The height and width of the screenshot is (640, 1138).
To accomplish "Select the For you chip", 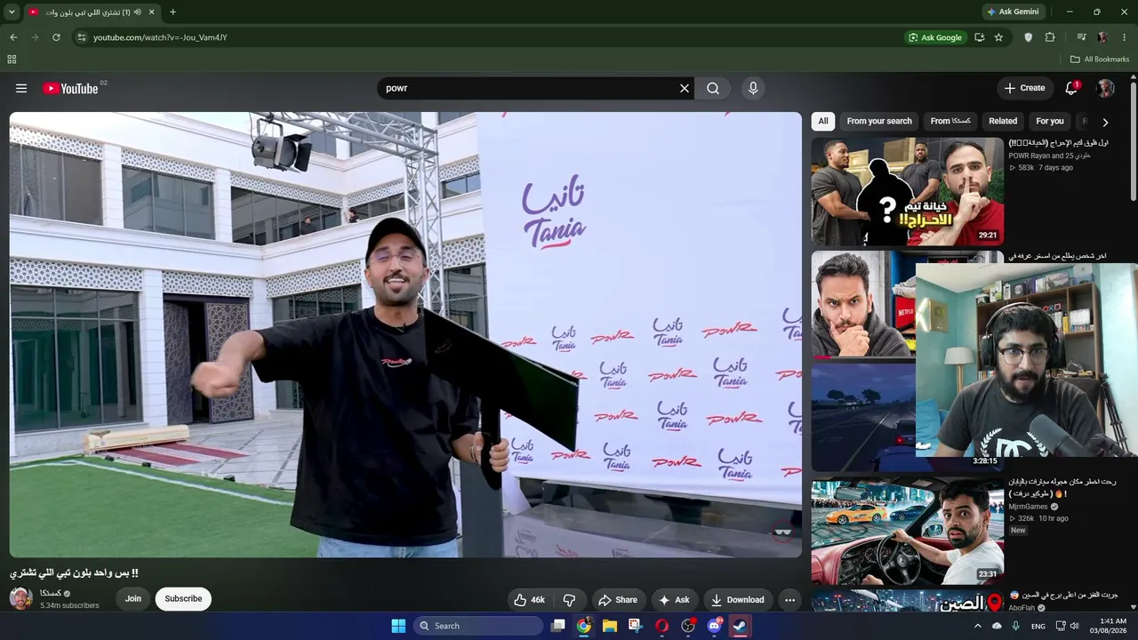I will [x=1050, y=121].
